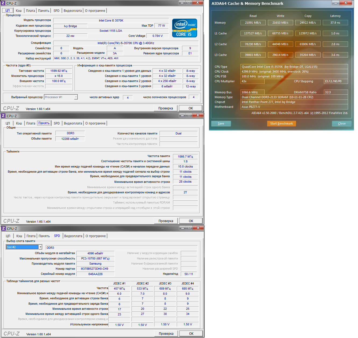Screen dimensions: 358x338
Task: Select О программе tab in bottom SPD window
Action: pyautogui.click(x=95, y=236)
